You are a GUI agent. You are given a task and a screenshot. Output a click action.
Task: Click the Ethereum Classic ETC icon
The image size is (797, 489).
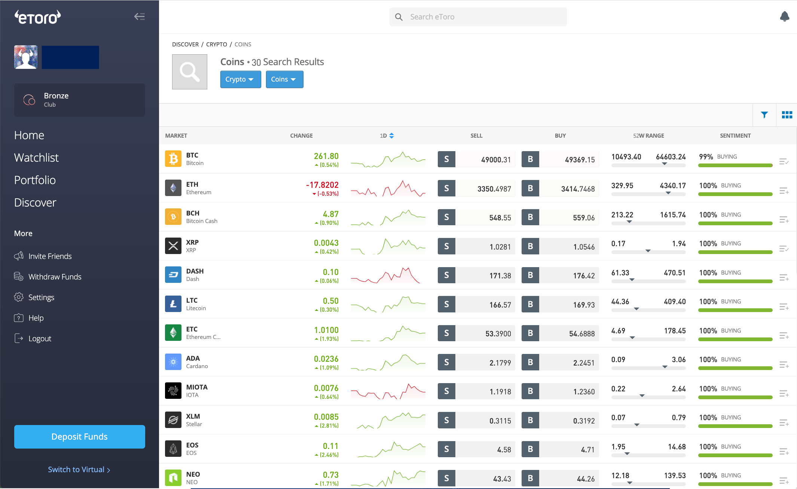[x=173, y=333]
